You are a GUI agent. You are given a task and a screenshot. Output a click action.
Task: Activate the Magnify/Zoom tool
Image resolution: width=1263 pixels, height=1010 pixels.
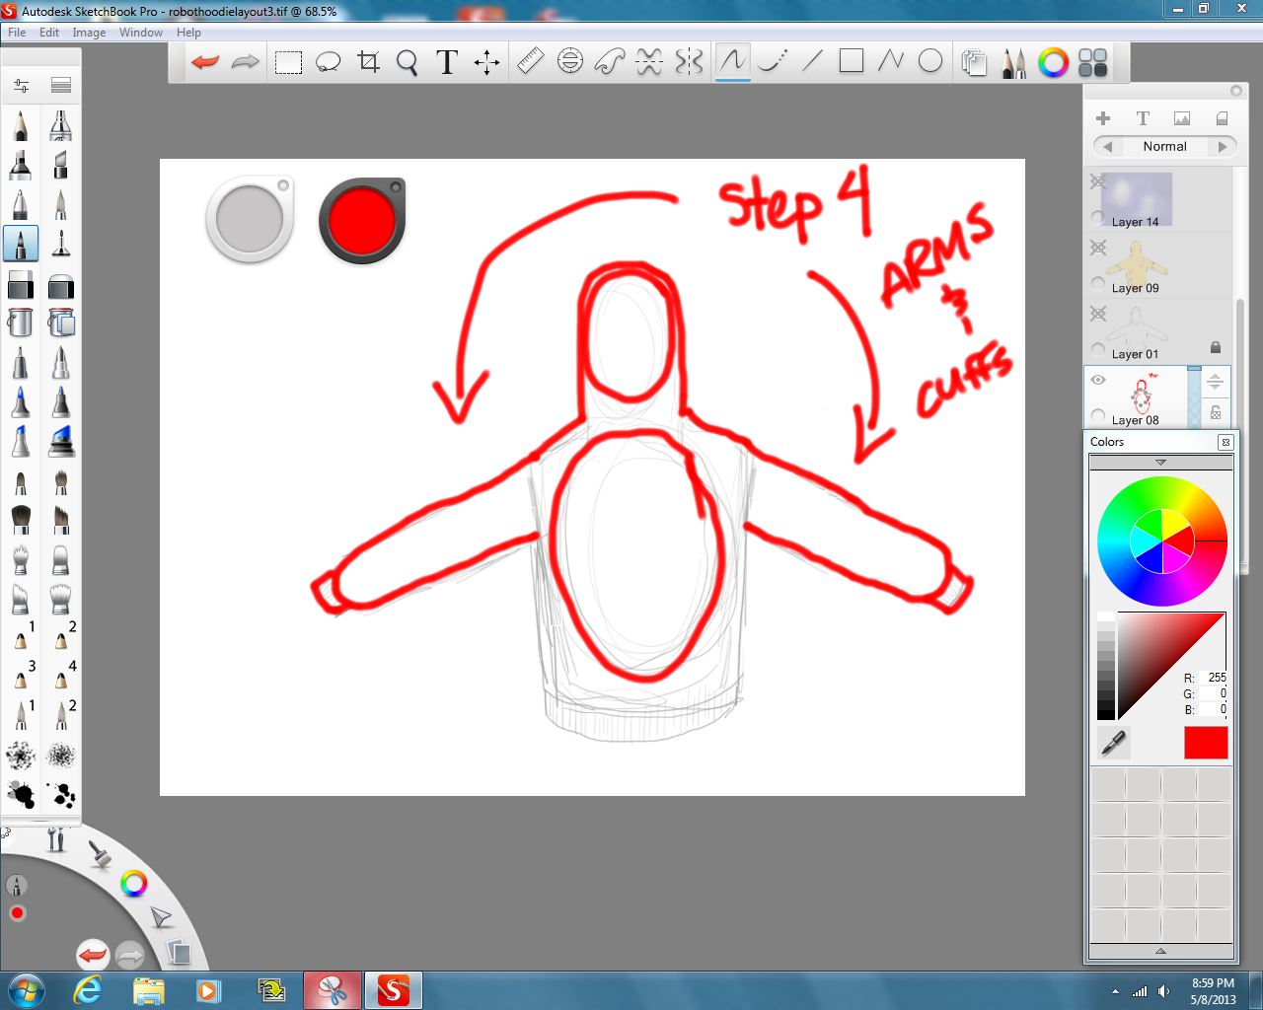(407, 61)
